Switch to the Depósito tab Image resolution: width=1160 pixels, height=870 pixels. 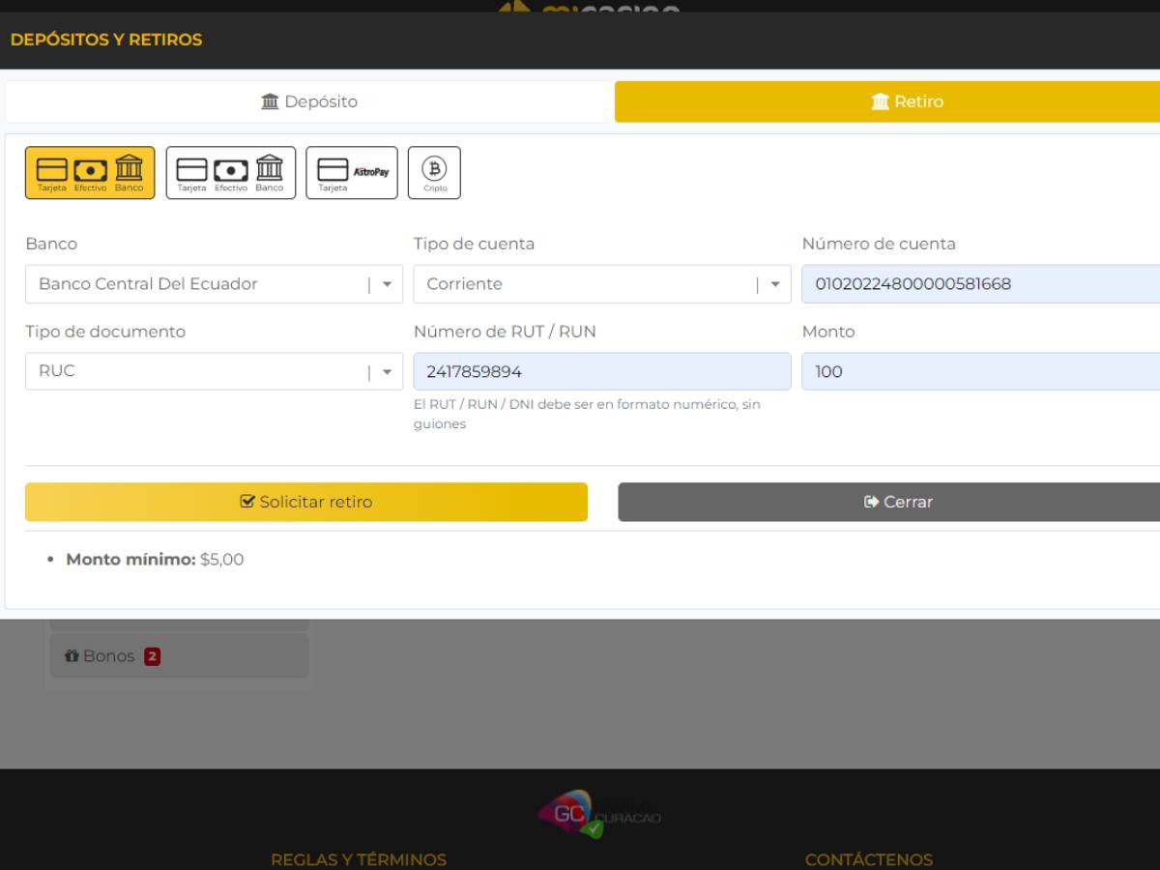coord(307,101)
